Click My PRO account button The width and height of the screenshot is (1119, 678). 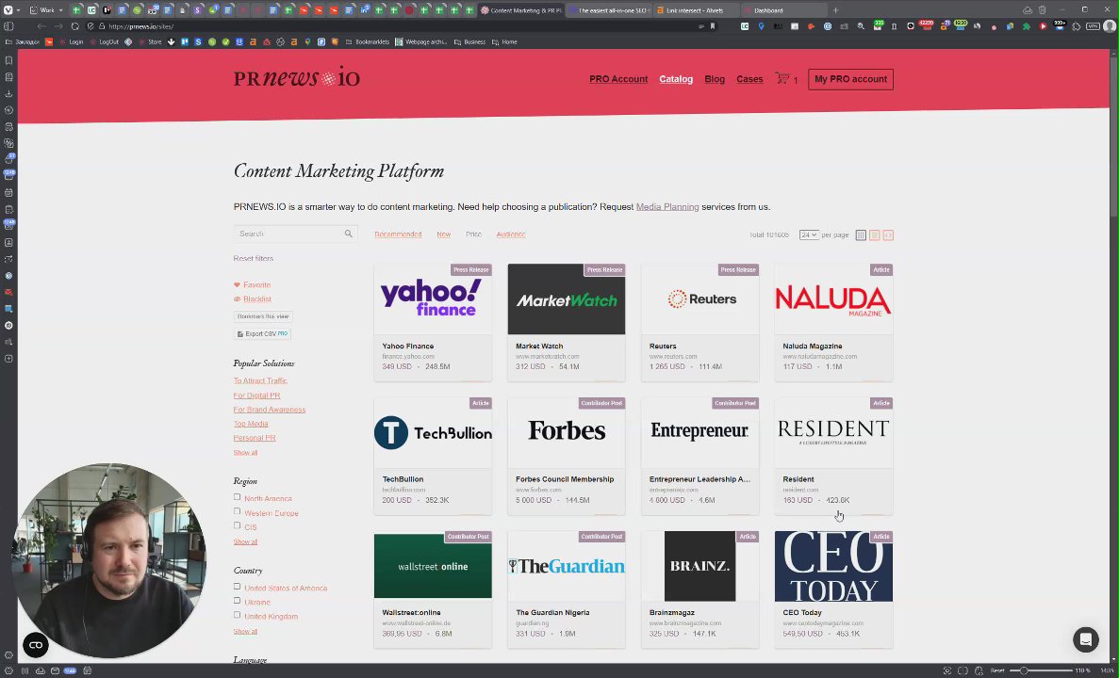coord(850,79)
